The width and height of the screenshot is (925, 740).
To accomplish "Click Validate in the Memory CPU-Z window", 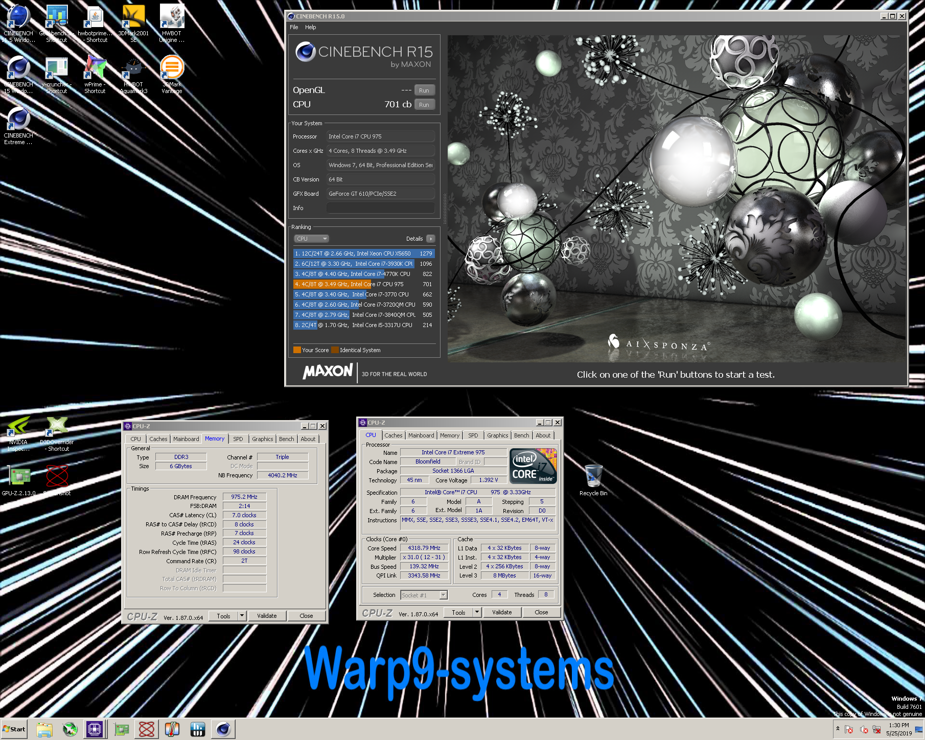I will [x=267, y=616].
